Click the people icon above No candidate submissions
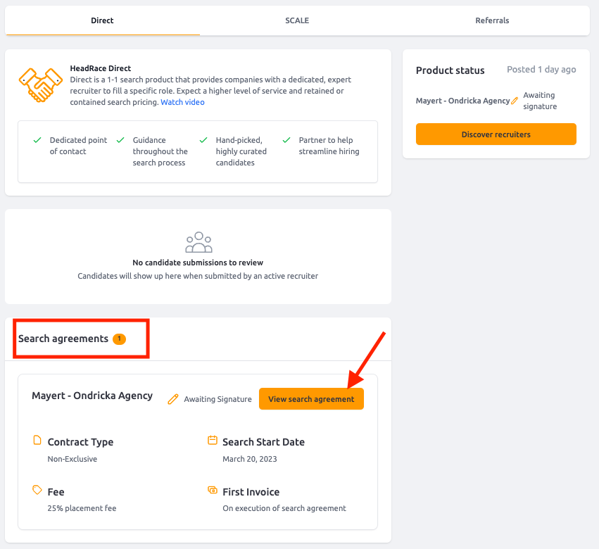The image size is (599, 549). pyautogui.click(x=198, y=242)
